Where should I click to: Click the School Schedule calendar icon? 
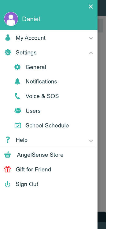(x=18, y=125)
